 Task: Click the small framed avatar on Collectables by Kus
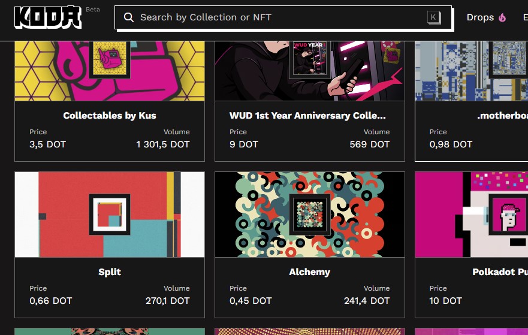(x=110, y=59)
